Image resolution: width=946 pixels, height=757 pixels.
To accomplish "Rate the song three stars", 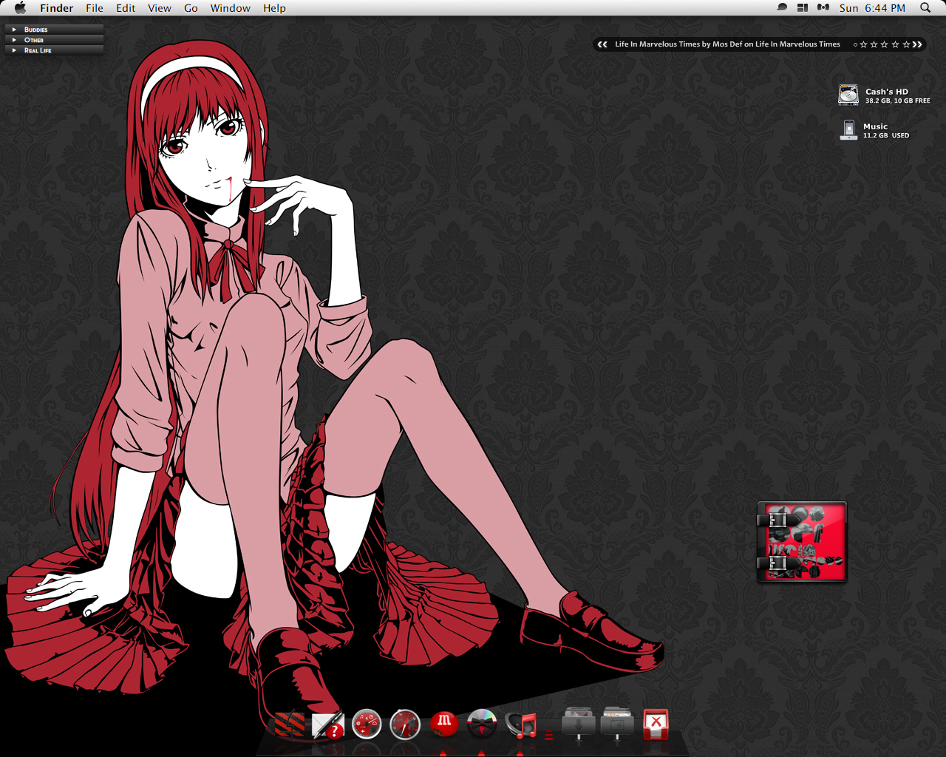I will pos(885,44).
